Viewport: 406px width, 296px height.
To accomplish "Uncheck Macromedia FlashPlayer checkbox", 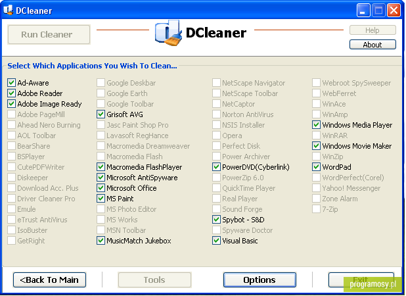I will click(x=101, y=167).
